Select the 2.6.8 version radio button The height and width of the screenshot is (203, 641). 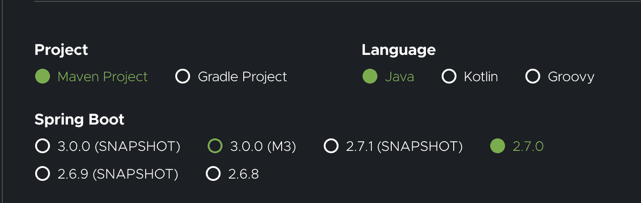pyautogui.click(x=213, y=173)
